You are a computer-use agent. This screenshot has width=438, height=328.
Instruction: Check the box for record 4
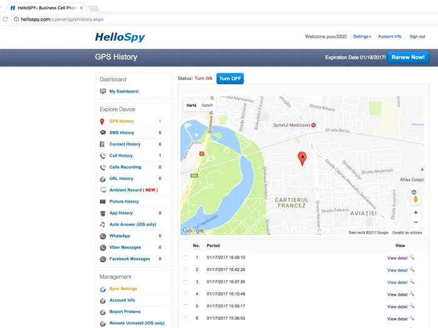click(185, 294)
